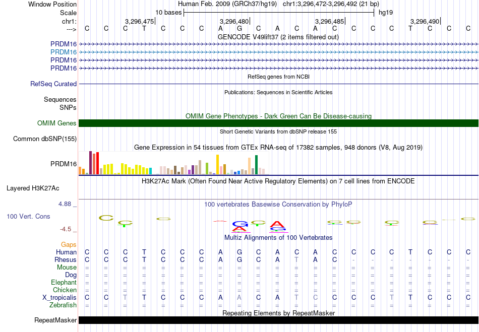This screenshot has height=332, width=479.
Task: Click the Publications: Sequences in Scientific Articles title
Action: 278,92
